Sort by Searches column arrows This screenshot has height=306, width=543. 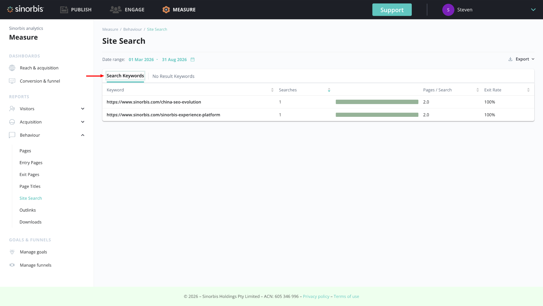pos(329,90)
